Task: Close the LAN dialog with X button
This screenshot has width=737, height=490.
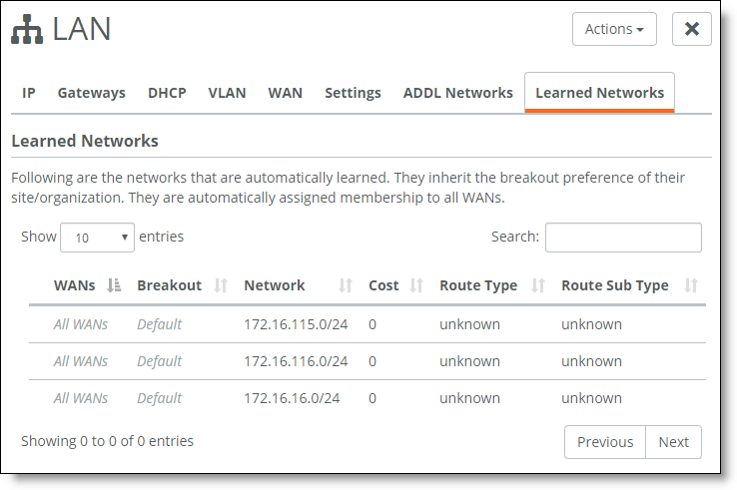Action: 691,29
